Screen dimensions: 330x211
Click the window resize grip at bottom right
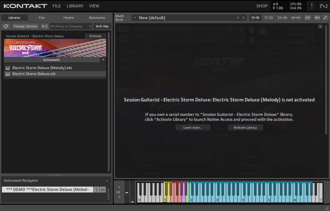(x=326, y=208)
